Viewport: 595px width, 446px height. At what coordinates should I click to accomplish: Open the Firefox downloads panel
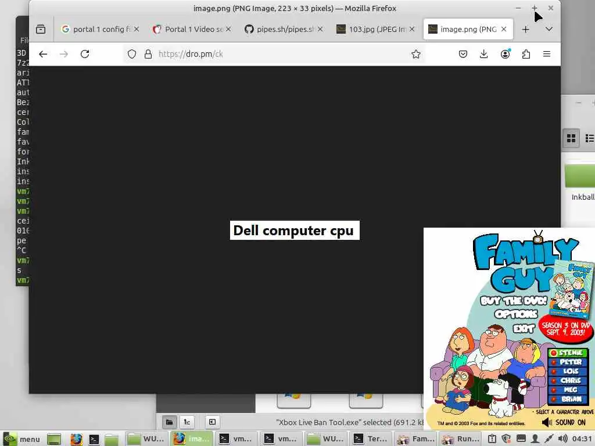pyautogui.click(x=484, y=54)
